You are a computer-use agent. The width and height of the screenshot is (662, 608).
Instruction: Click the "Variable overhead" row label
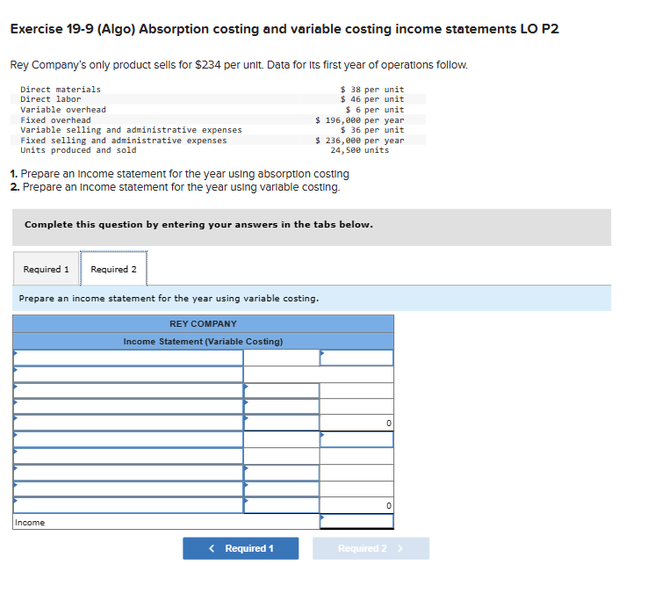pyautogui.click(x=63, y=110)
